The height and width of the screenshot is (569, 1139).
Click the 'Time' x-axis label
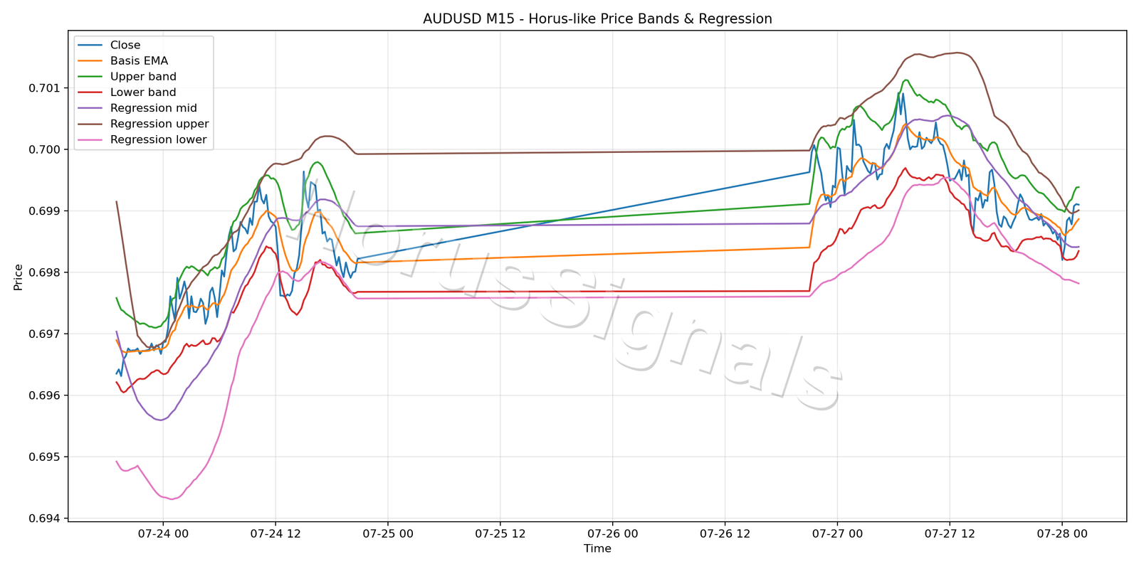(x=597, y=548)
